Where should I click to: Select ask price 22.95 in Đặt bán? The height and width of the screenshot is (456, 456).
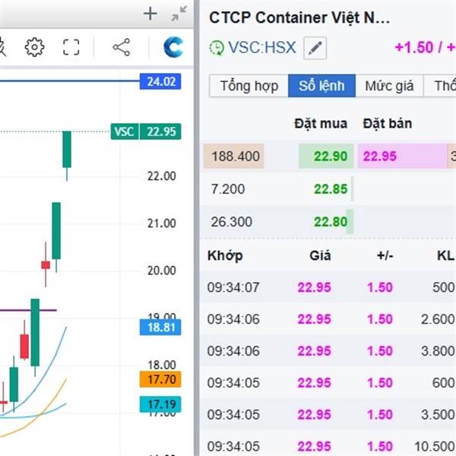coord(380,156)
